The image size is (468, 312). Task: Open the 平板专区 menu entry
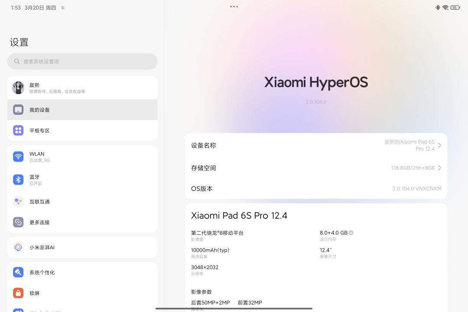[82, 130]
